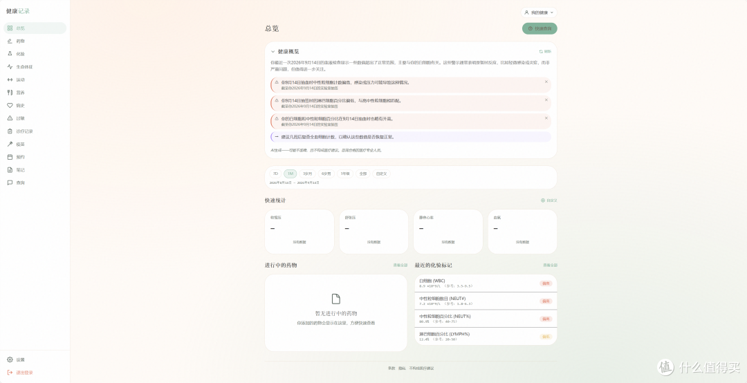The height and width of the screenshot is (383, 747).
Task: Click the 暂无进行中的药物 message
Action: (336, 313)
